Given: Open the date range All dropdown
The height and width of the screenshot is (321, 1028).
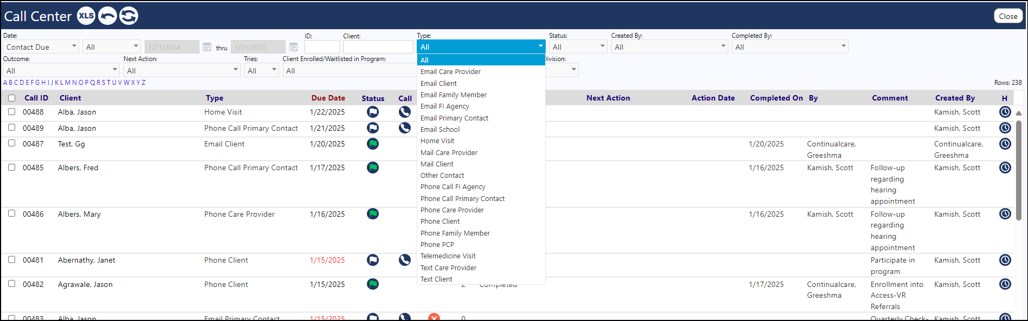Looking at the screenshot, I should 112,47.
